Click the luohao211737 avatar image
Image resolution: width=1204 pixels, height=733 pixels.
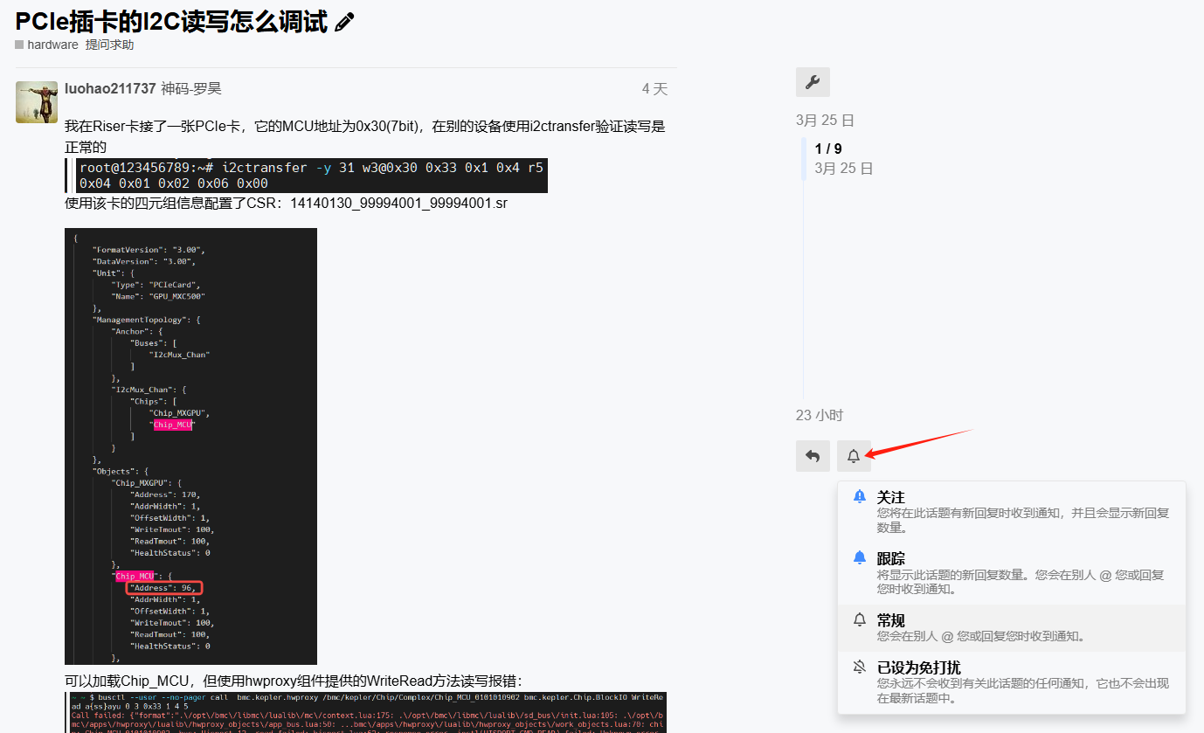click(x=37, y=102)
